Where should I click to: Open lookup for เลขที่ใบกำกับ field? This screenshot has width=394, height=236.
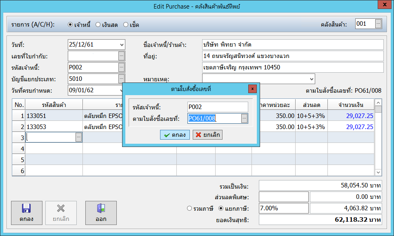tap(121, 56)
